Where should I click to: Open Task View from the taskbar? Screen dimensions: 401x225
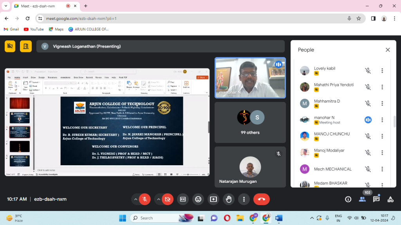click(201, 218)
